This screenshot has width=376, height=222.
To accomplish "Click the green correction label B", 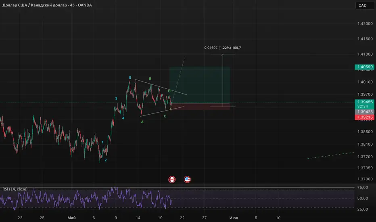I will click(150, 78).
